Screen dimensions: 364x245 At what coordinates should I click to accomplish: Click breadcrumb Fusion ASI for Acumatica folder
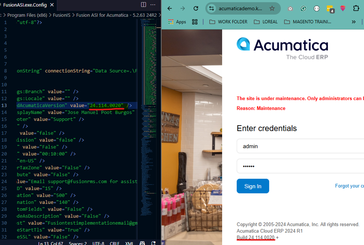click(x=116, y=15)
